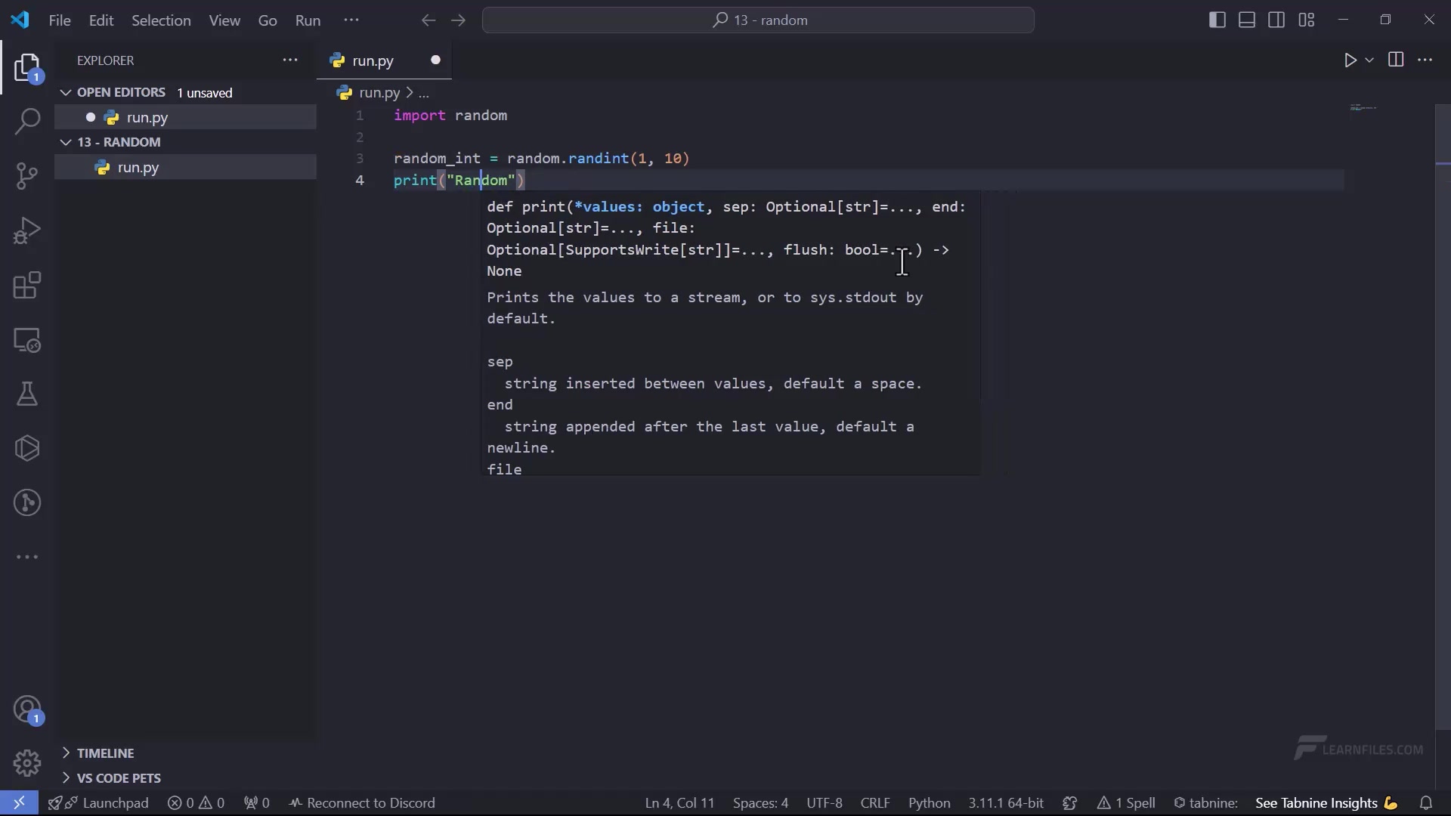Open the Extensions view
The height and width of the screenshot is (816, 1451).
[x=27, y=286]
